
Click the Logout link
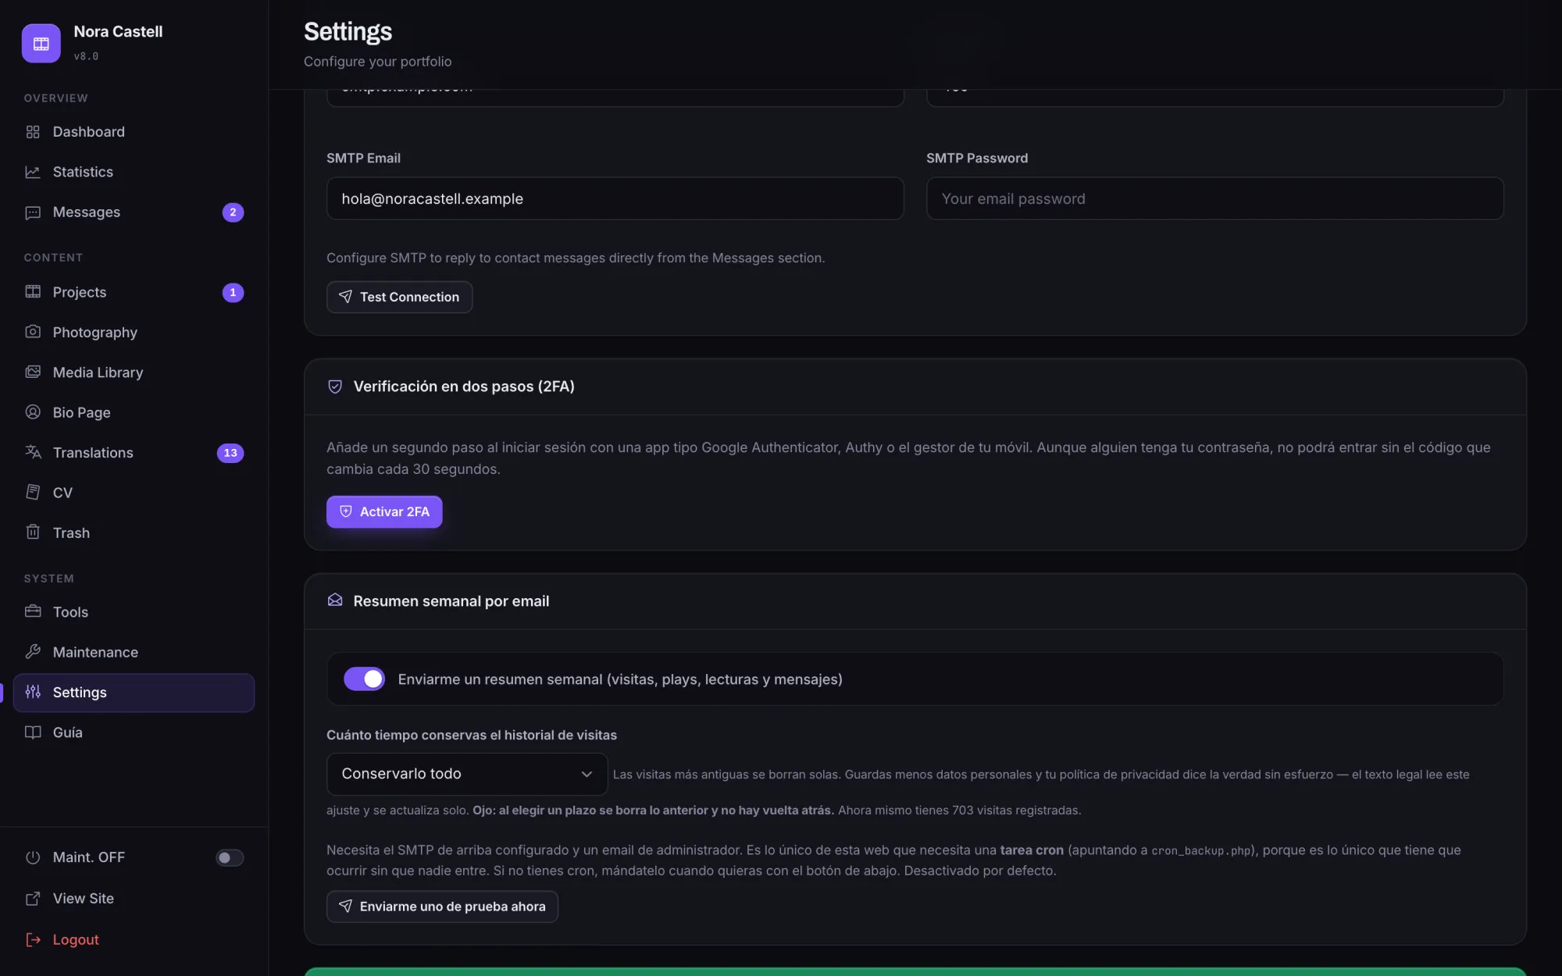[x=76, y=939]
